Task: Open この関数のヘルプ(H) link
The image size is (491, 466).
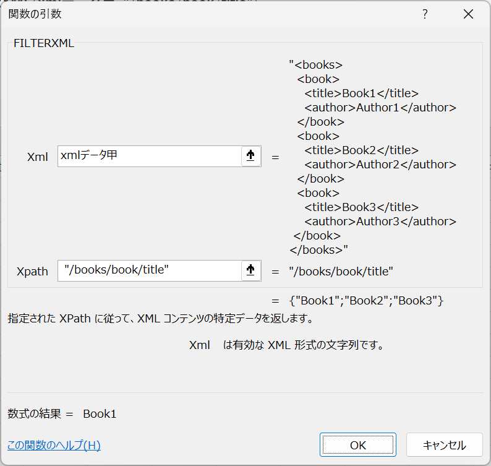Action: click(54, 445)
